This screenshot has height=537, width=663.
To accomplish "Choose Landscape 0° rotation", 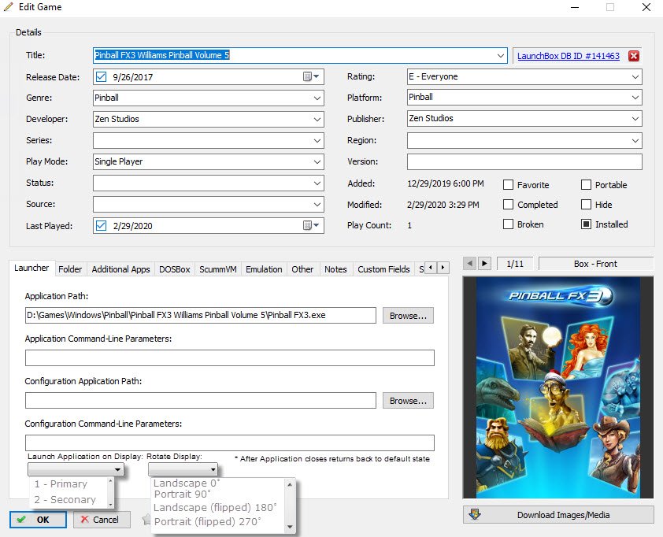I will click(187, 483).
